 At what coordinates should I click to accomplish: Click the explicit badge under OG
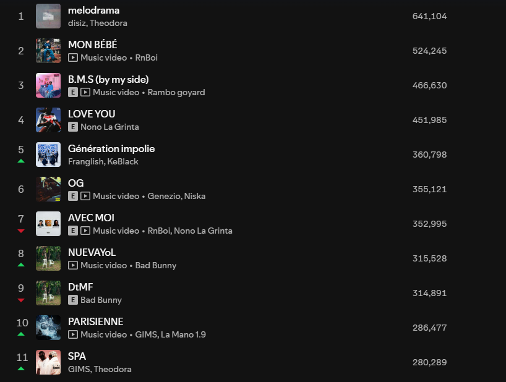click(73, 197)
